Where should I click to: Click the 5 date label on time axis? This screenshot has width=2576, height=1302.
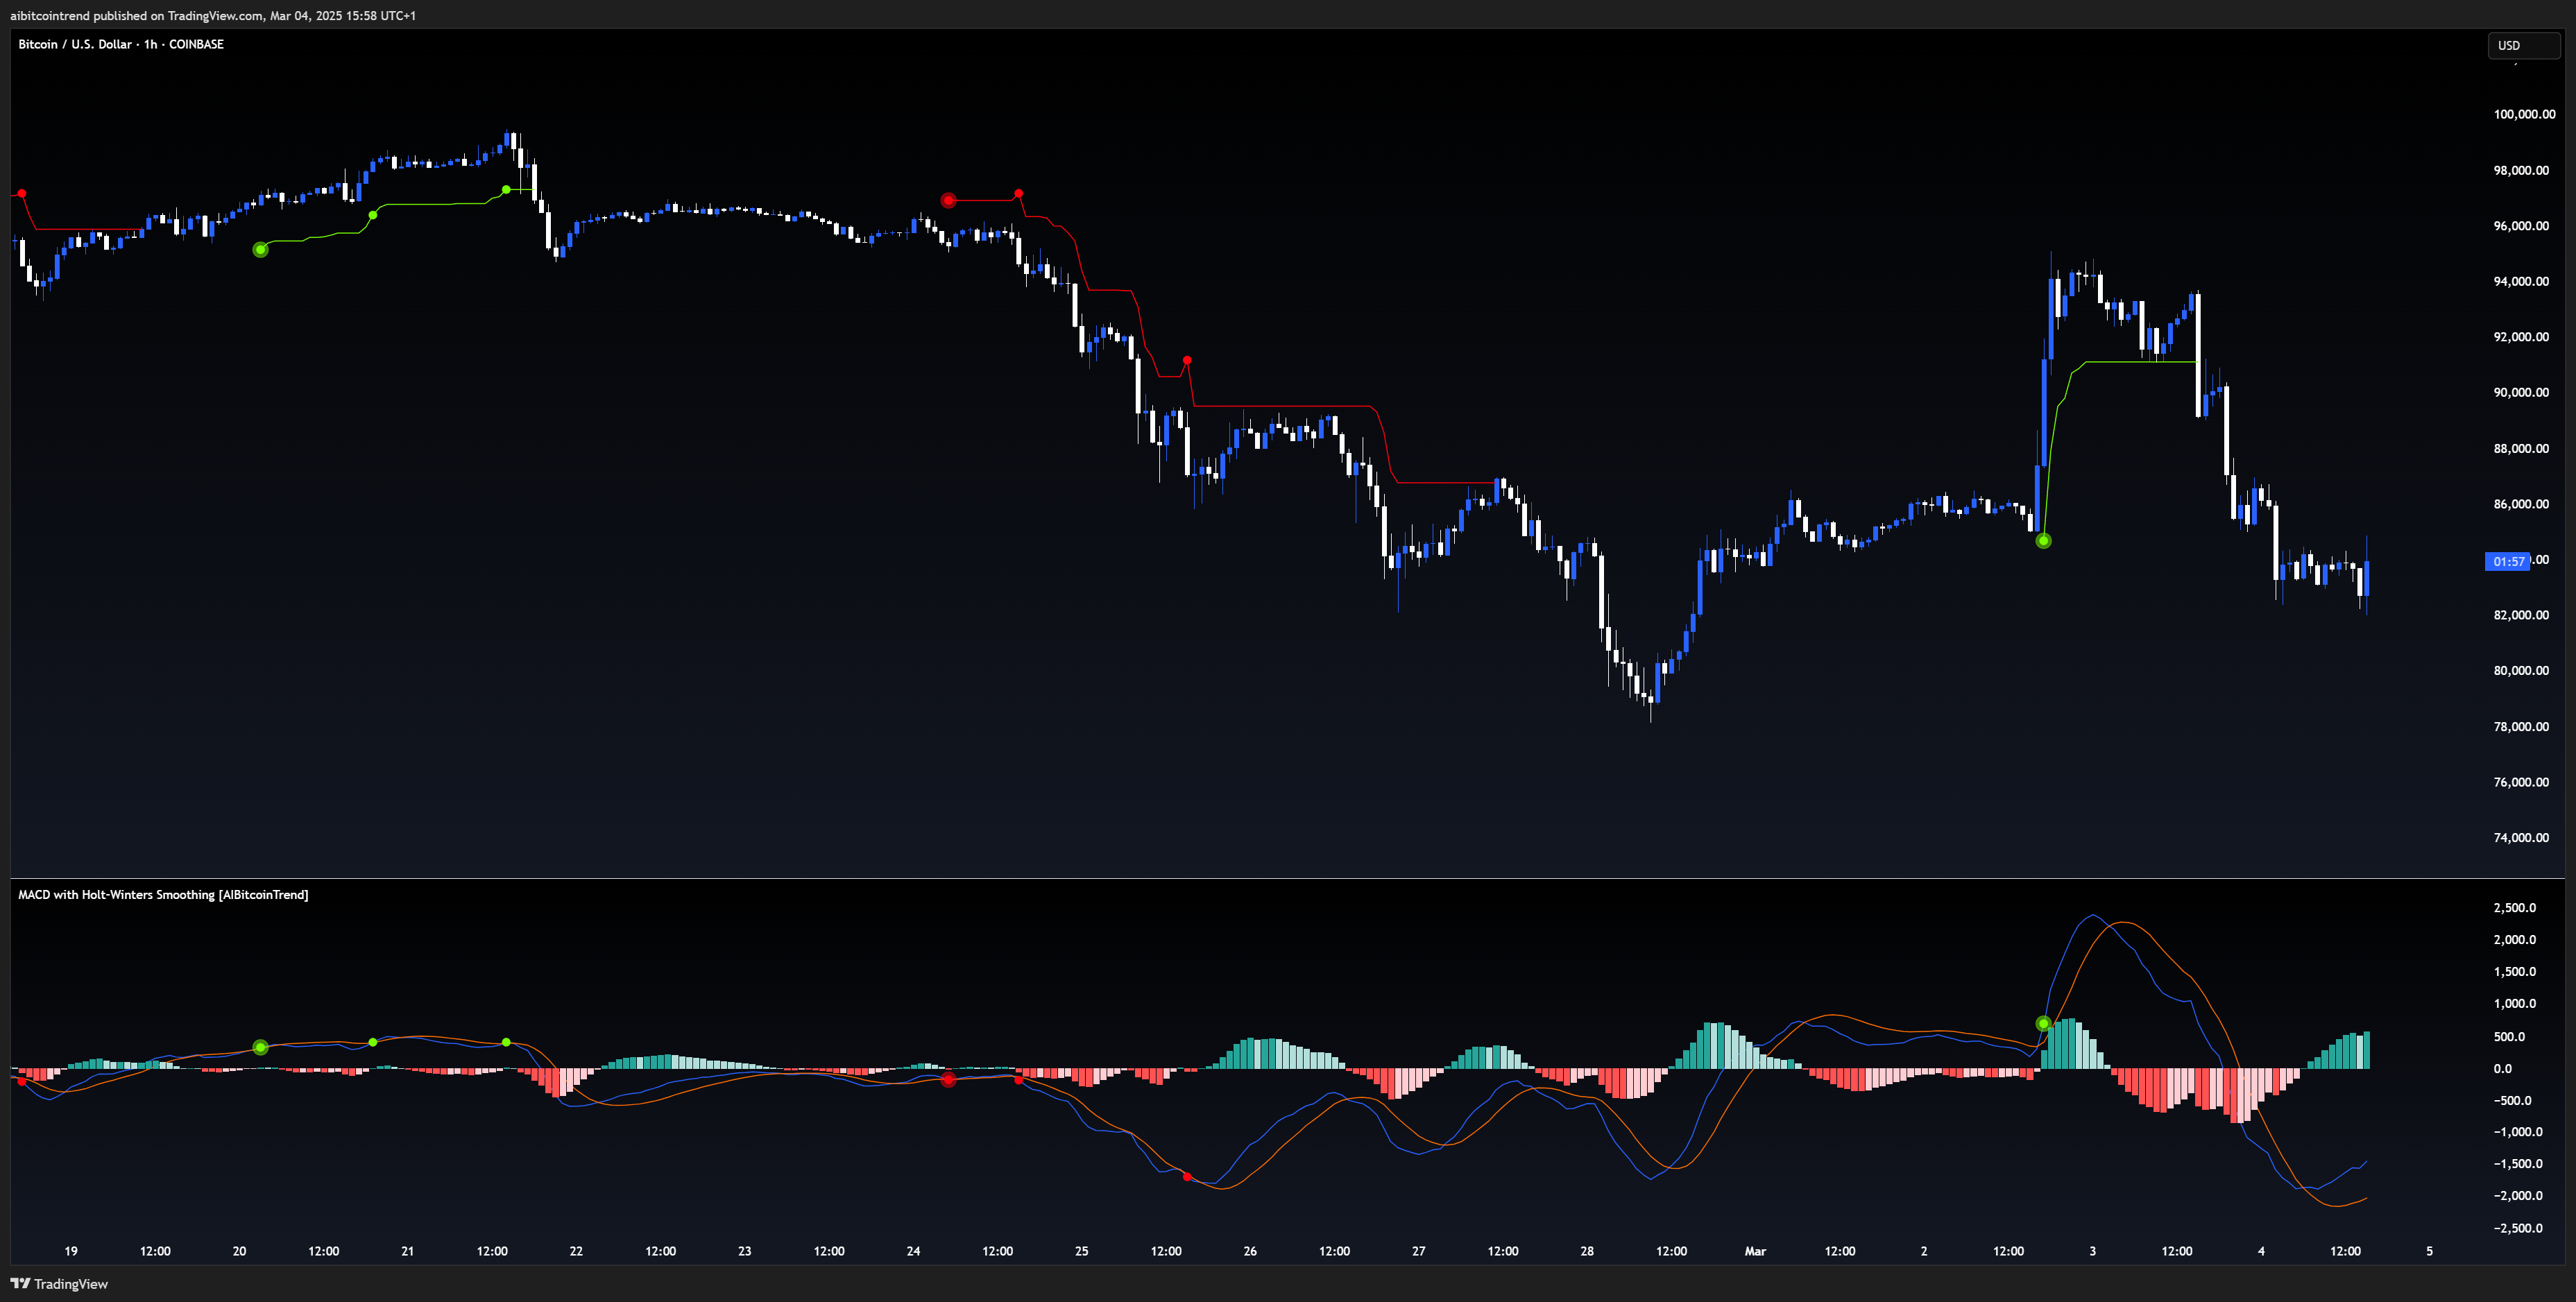[x=2430, y=1251]
